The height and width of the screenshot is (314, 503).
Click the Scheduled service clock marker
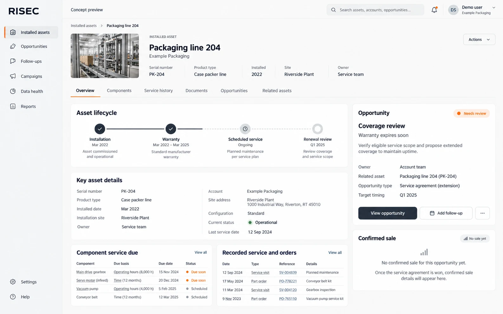[x=245, y=129]
